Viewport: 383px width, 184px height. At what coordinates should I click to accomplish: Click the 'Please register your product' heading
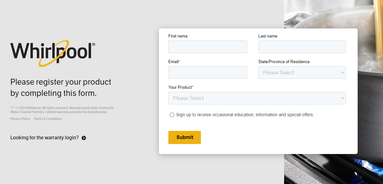coord(61,87)
